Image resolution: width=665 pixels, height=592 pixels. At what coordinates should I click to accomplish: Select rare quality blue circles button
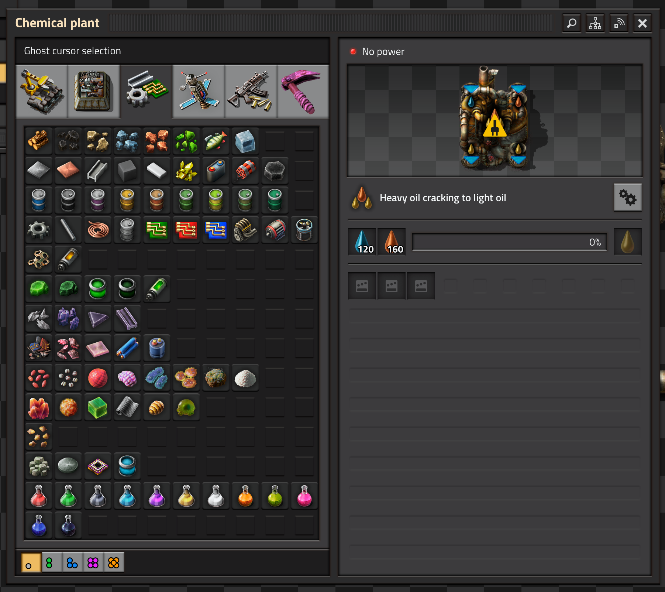coord(72,562)
